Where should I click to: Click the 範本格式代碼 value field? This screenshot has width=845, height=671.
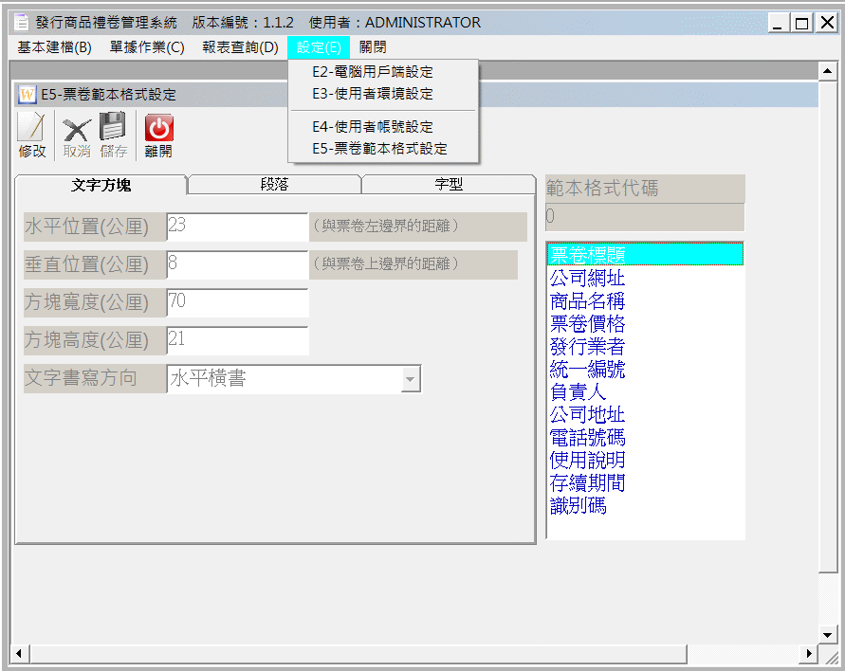pos(645,217)
